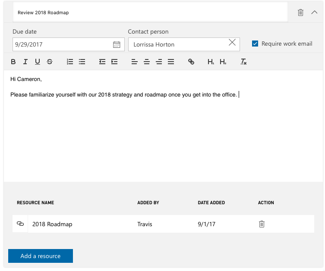Increase the text indent
325x271 pixels.
tap(114, 62)
